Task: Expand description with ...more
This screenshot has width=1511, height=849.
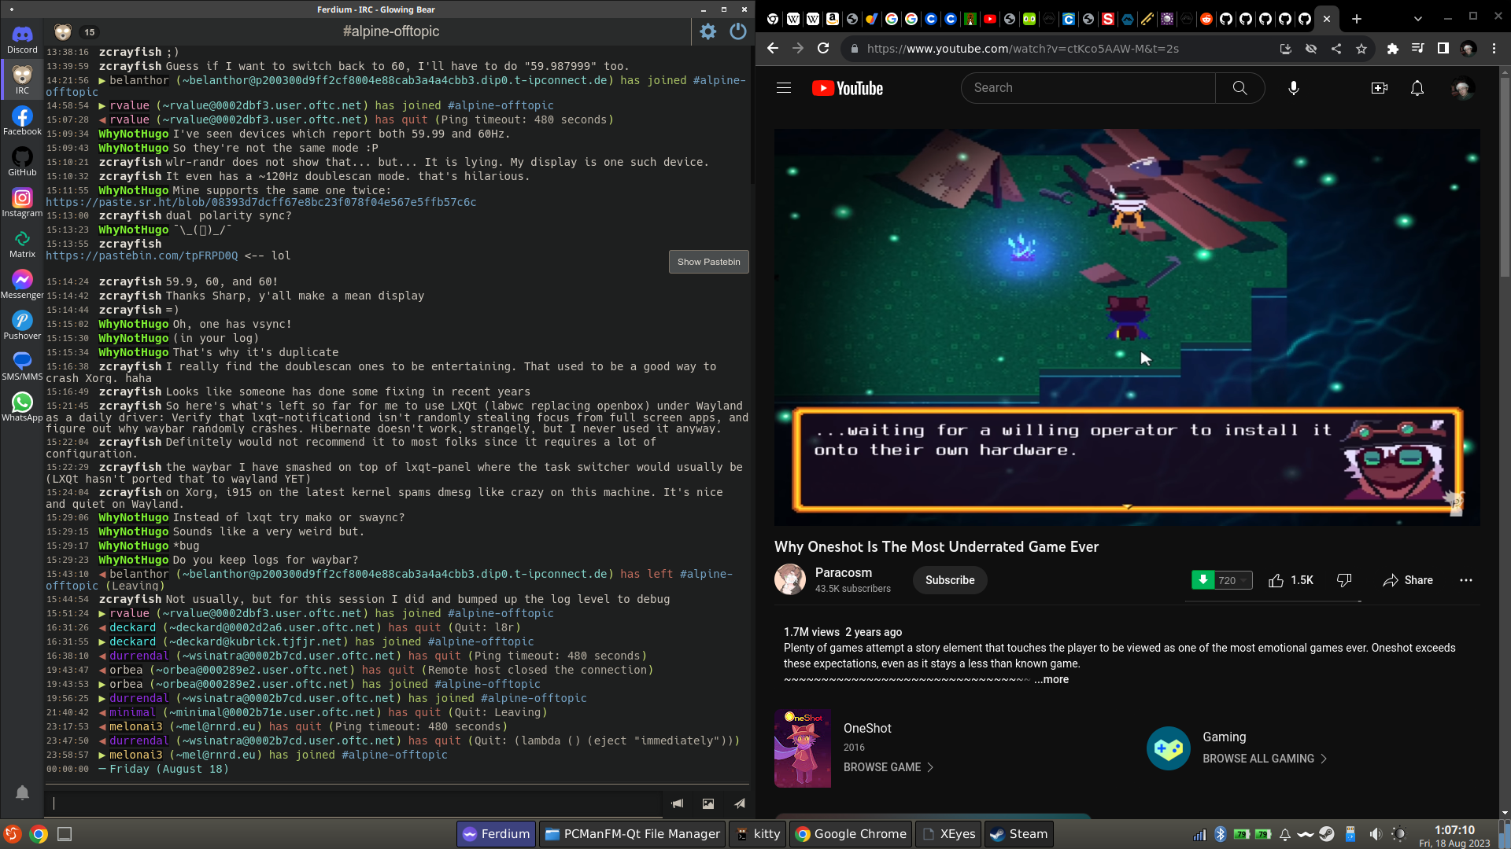Action: point(1051,679)
